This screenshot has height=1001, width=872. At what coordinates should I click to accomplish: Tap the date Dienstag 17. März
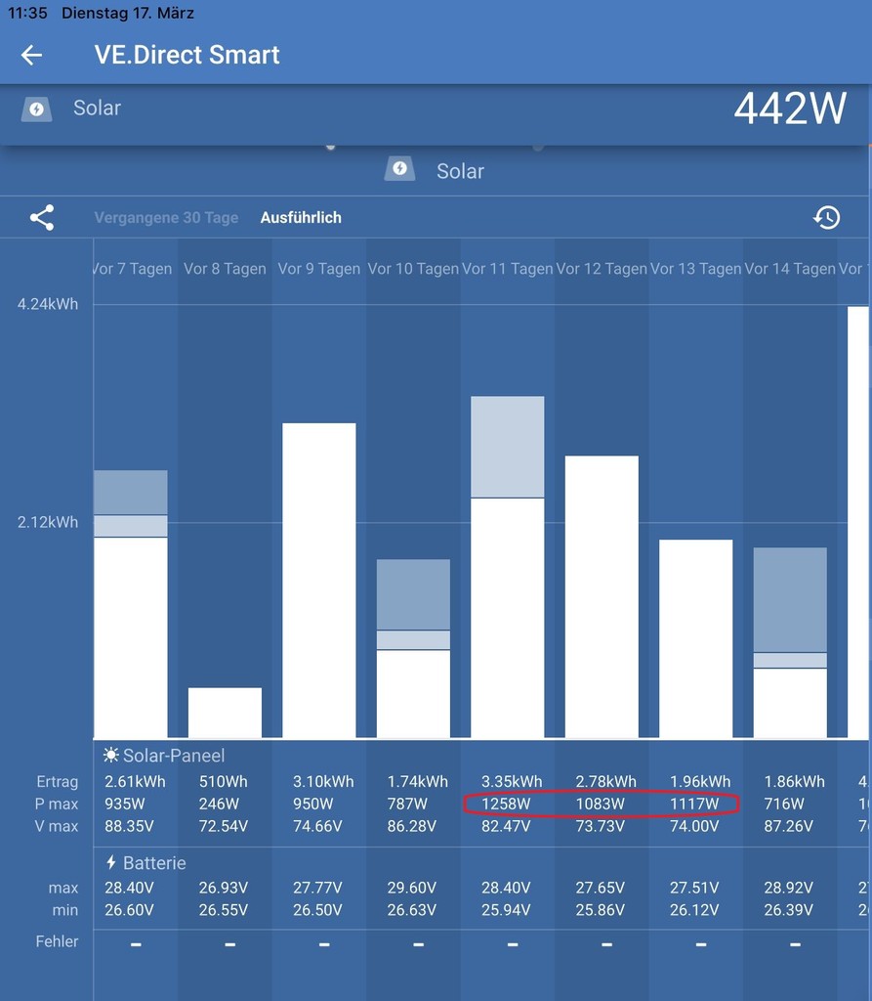pos(128,13)
